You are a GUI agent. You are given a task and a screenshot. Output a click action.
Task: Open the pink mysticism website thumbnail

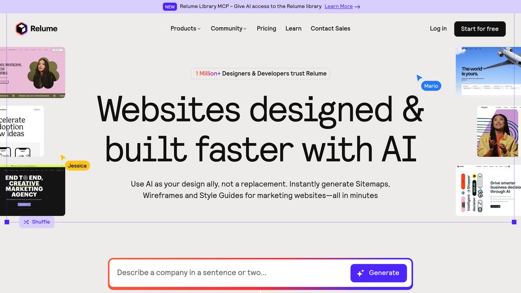point(33,72)
